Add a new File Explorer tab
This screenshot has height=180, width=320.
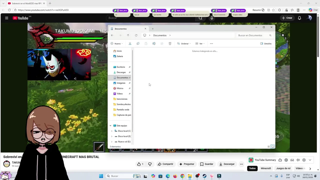(x=153, y=29)
